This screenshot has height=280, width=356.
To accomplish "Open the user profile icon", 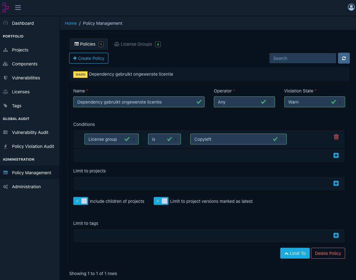I will click(351, 7).
